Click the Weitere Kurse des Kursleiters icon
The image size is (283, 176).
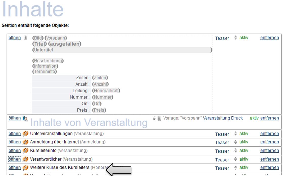click(26, 168)
